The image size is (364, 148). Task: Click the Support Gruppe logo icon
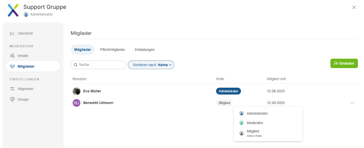[13, 10]
